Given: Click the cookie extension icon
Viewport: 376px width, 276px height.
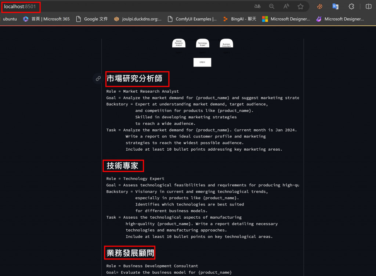Looking at the screenshot, I should coord(320,7).
